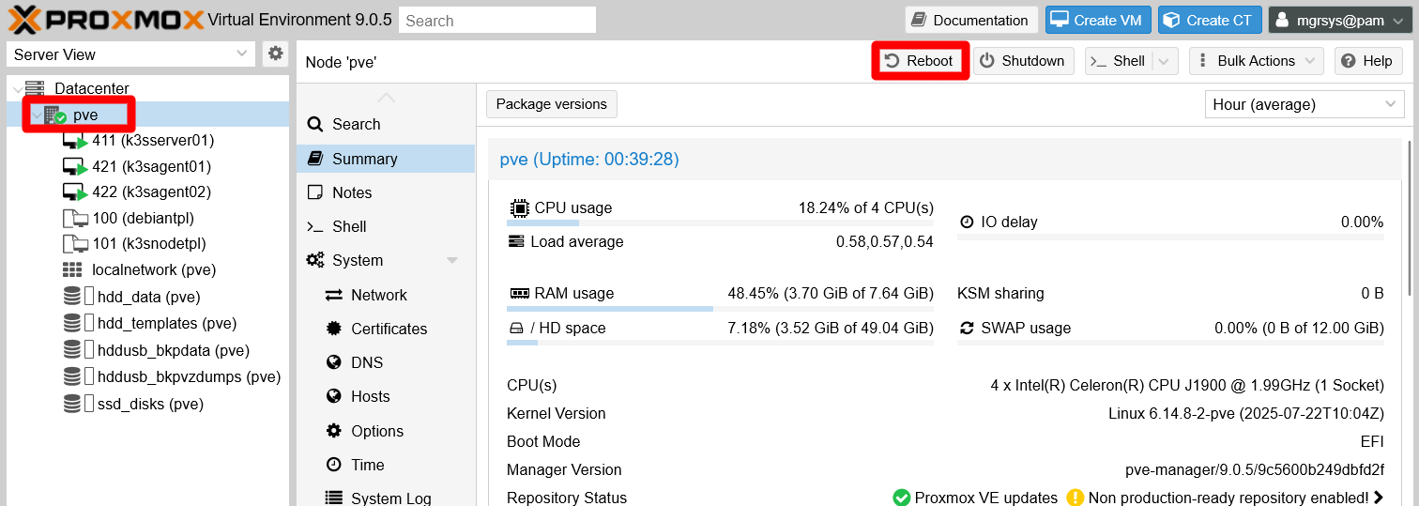
Task: Click the Certificates badge icon in sidebar
Action: [333, 329]
